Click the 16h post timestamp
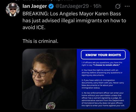 tap(97, 6)
